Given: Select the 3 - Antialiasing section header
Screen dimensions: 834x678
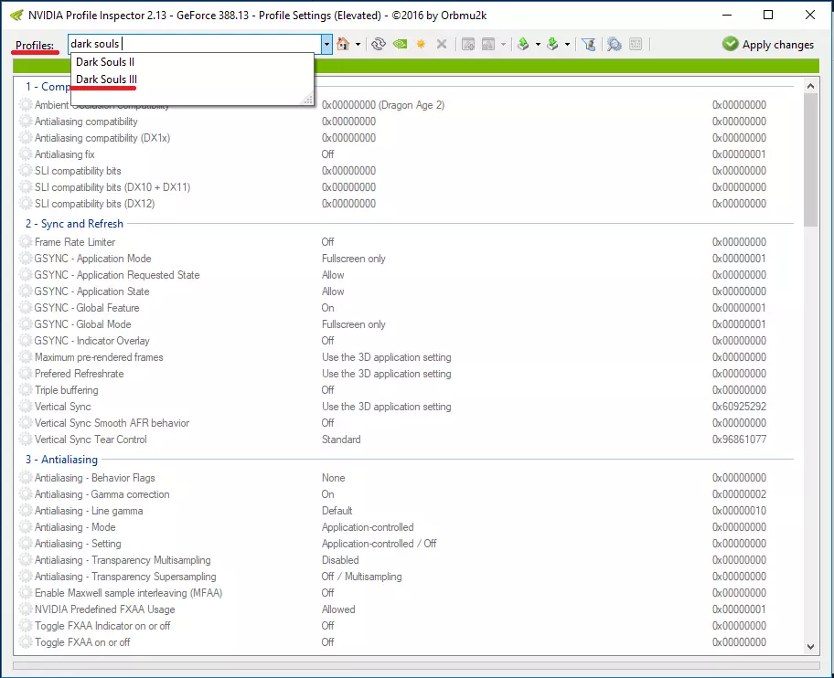Looking at the screenshot, I should [61, 460].
